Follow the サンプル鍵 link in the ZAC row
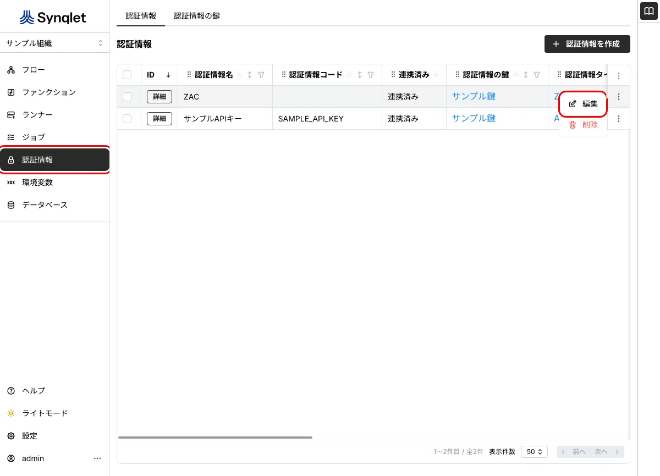 point(474,96)
